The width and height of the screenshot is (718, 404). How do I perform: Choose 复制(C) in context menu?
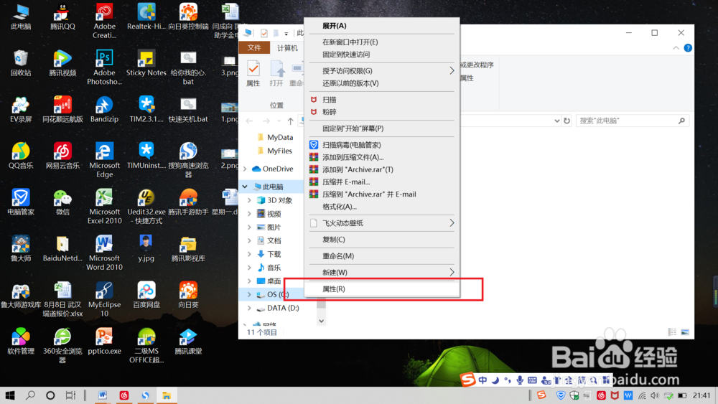(x=382, y=240)
